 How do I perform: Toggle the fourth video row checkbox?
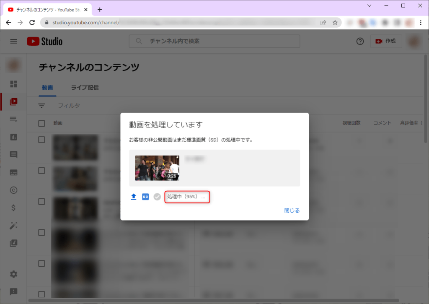(x=41, y=233)
